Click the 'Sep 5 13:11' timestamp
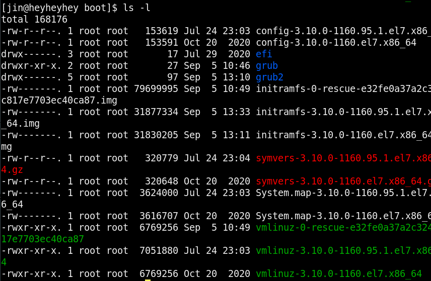The height and width of the screenshot is (281, 431). coord(217,135)
